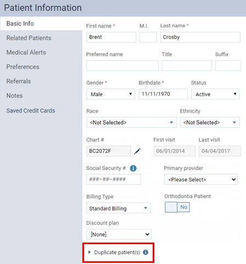246x264 pixels.
Task: Click the Duplicate patient(s) info icon
Action: pyautogui.click(x=146, y=252)
